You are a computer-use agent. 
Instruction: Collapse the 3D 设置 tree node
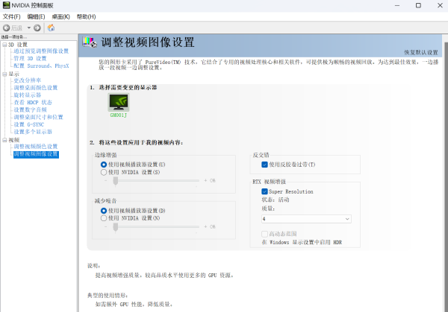[4, 45]
